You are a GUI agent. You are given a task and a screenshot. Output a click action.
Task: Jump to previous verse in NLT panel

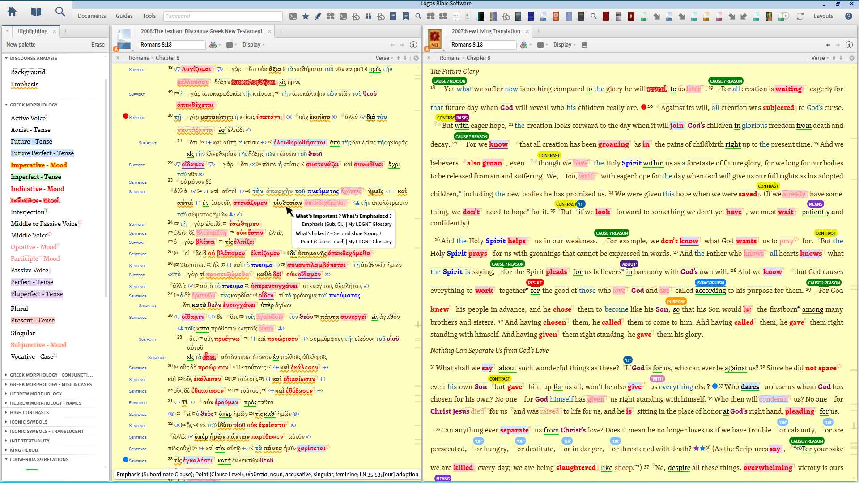point(834,58)
